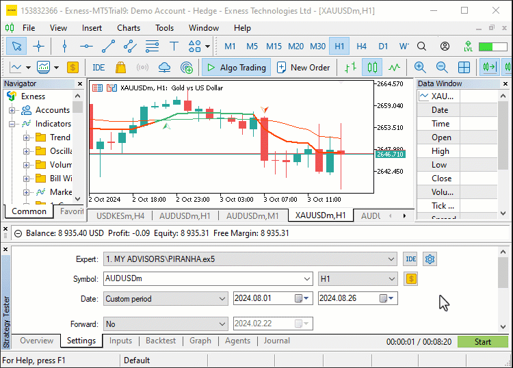Image resolution: width=513 pixels, height=368 pixels.
Task: Switch to the AUDUSDm,H1 chart tab
Action: coord(185,216)
